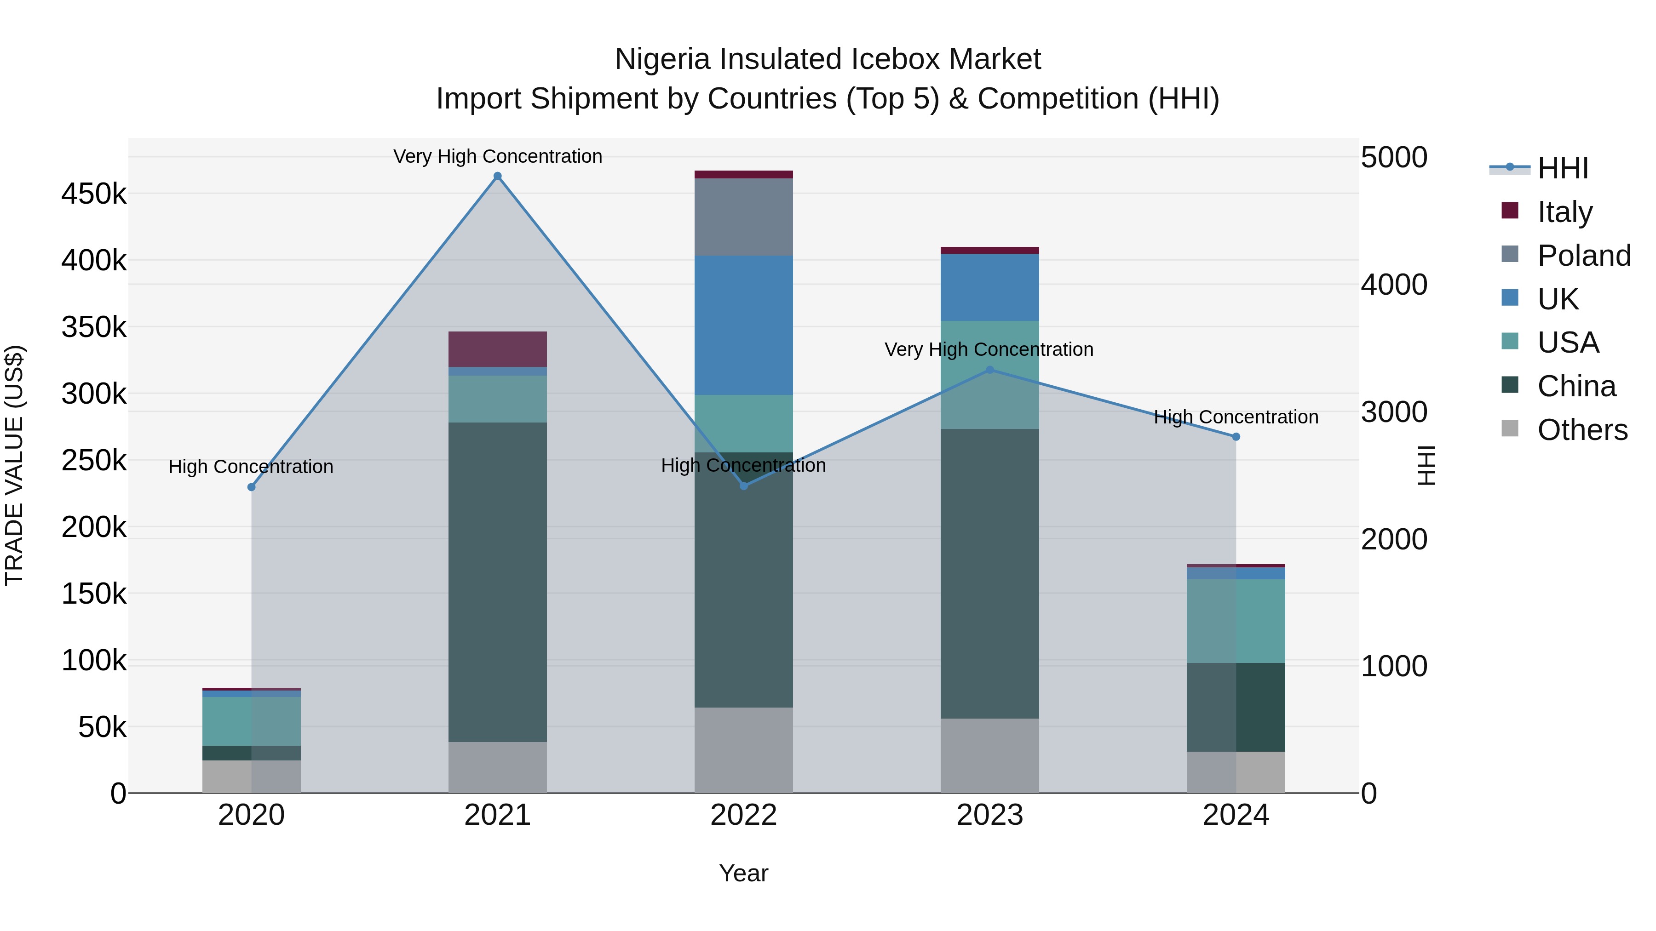Toggle the Others legend entry
Screen dimensions: 1656x931
(1565, 429)
